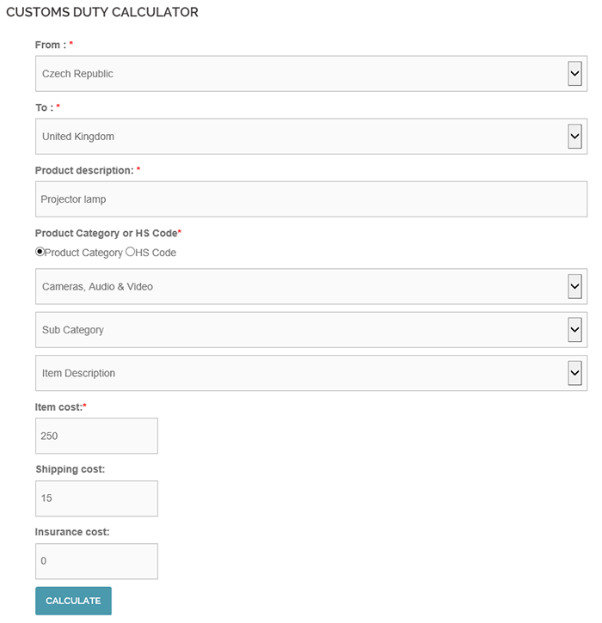Click into the Item cost field
Screen dimensions: 602x623
(x=96, y=436)
